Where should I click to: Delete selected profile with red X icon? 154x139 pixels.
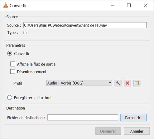(x=127, y=83)
